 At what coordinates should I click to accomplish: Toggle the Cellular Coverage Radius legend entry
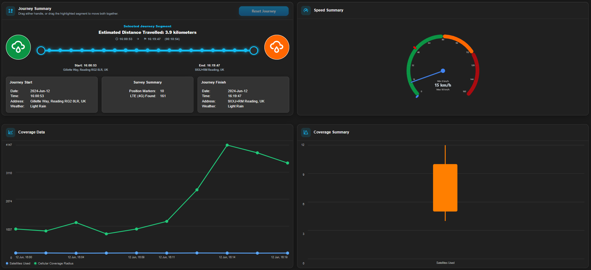pos(54,263)
